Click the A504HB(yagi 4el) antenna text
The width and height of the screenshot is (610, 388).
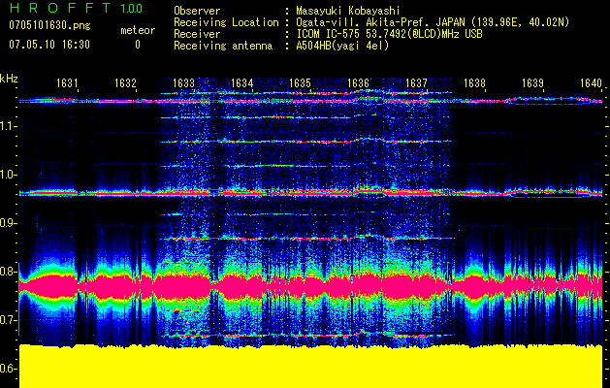pos(342,46)
